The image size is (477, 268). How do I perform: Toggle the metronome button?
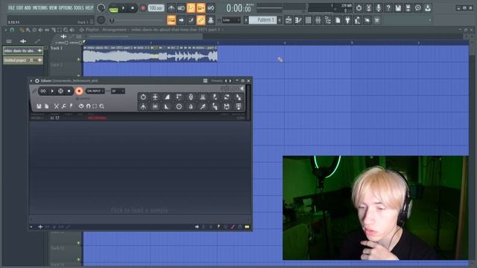coord(171,8)
